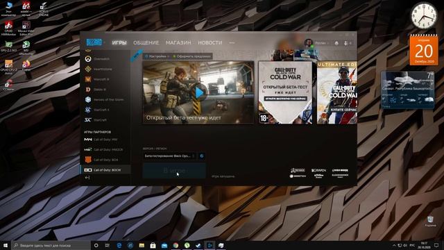Open Microsoft Edge from taskbar
The image size is (444, 250).
coord(119,245)
